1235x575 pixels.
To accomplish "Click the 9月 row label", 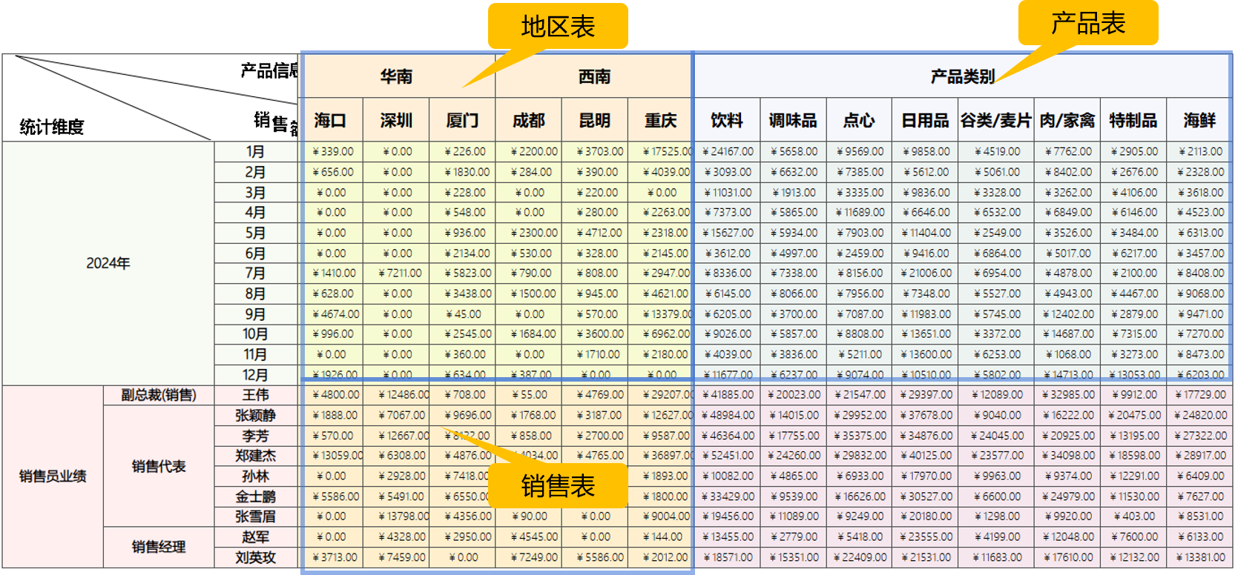I will click(255, 314).
